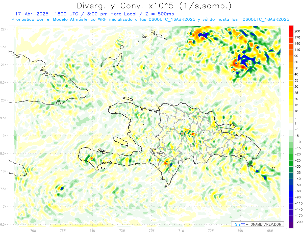Screen dimensions: 303x234
Task: Click the '1.5N' latitude tick label
Action: [x=4, y=47]
